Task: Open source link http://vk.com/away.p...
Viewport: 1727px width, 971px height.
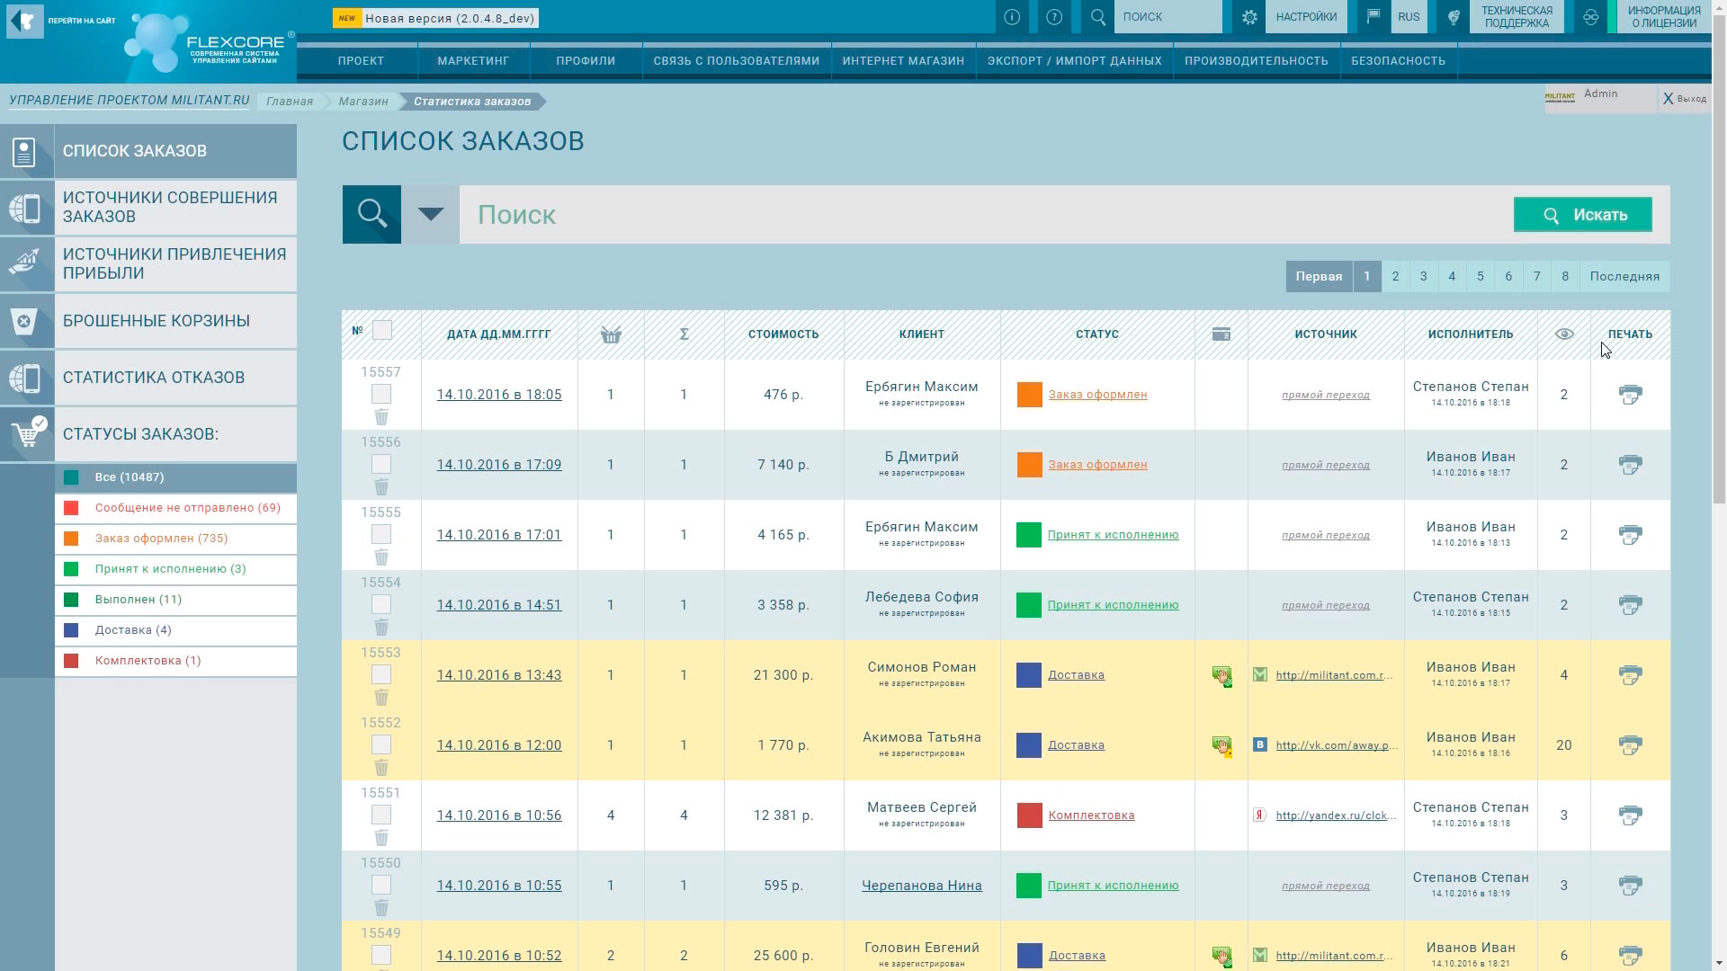Action: pyautogui.click(x=1336, y=745)
